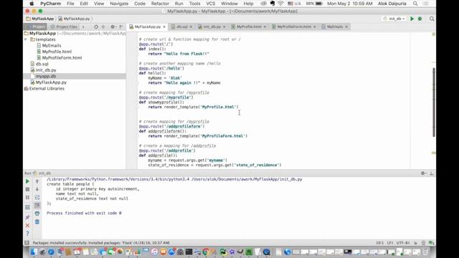Viewport: 459px width, 258px height.
Task: Select MyProfile.html in project tree
Action: pos(57,52)
